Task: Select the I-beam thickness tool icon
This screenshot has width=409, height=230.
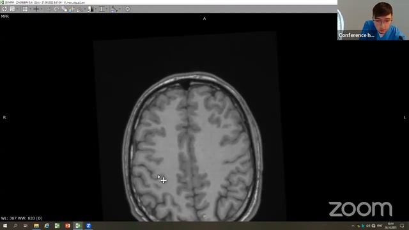Action: pyautogui.click(x=102, y=9)
